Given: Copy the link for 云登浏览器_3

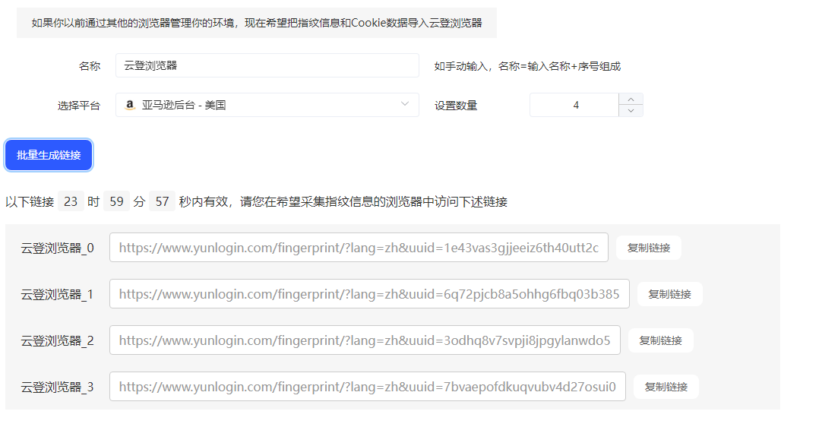Looking at the screenshot, I should (x=666, y=386).
